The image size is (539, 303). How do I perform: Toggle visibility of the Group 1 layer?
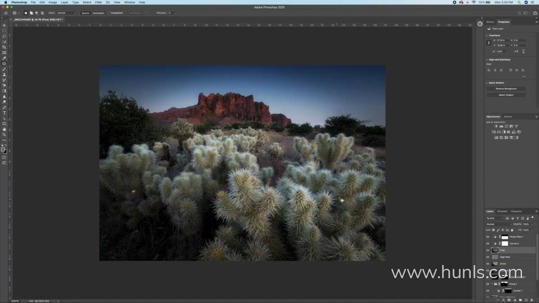[x=488, y=284]
